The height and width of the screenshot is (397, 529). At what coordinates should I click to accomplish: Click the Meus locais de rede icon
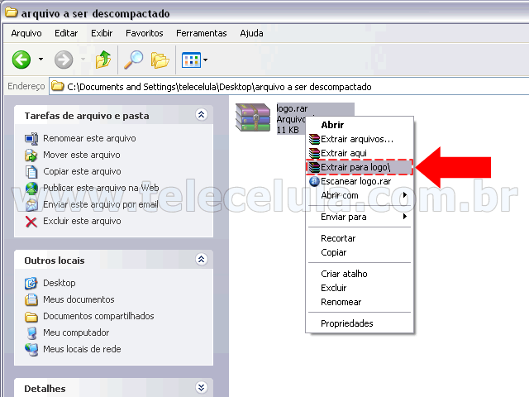click(31, 349)
